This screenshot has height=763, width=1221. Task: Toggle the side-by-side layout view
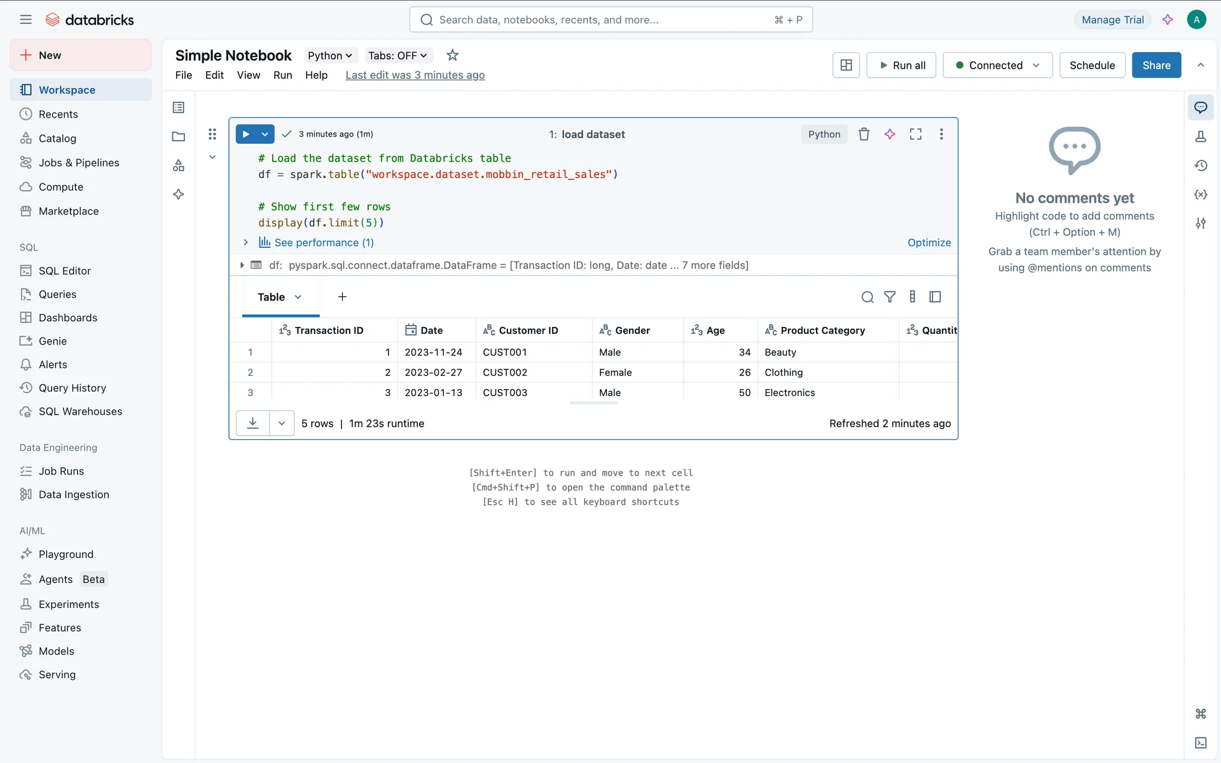(846, 65)
